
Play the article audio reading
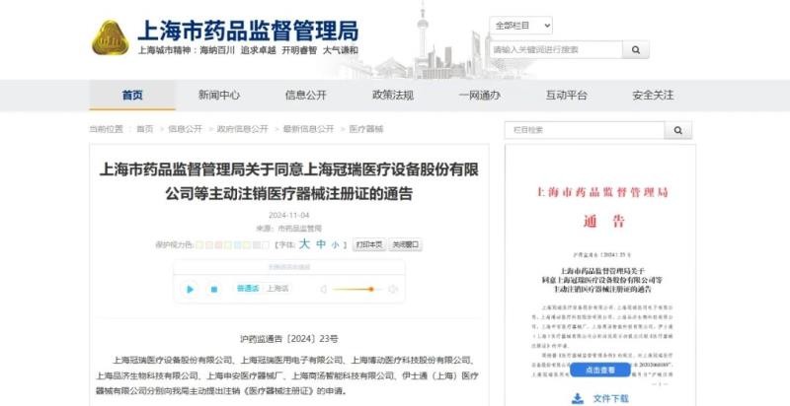190,289
